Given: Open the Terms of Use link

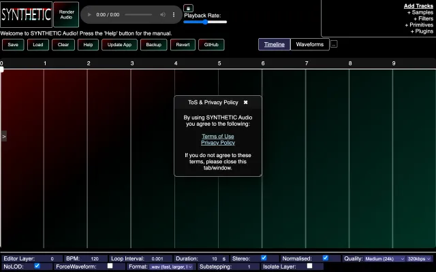Looking at the screenshot, I should (218, 136).
